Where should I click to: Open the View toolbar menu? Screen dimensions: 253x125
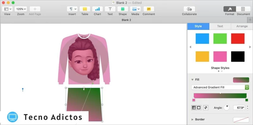[x=8, y=9]
